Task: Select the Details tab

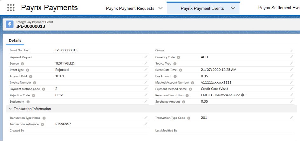Action: [x=15, y=41]
